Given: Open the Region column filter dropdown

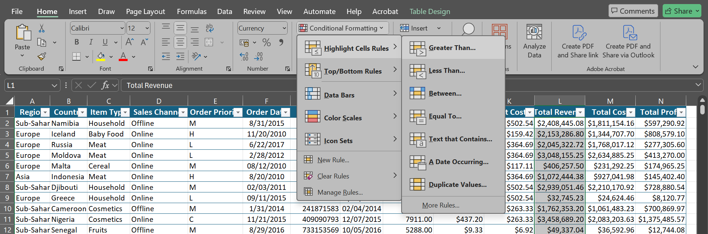Looking at the screenshot, I should pyautogui.click(x=45, y=112).
